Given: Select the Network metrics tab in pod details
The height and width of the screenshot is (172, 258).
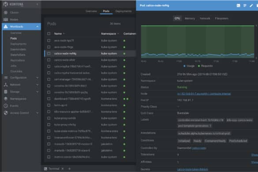Looking at the screenshot, I should pyautogui.click(x=205, y=19).
